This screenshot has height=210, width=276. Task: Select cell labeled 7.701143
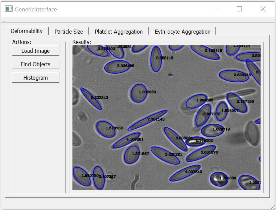click(x=148, y=120)
